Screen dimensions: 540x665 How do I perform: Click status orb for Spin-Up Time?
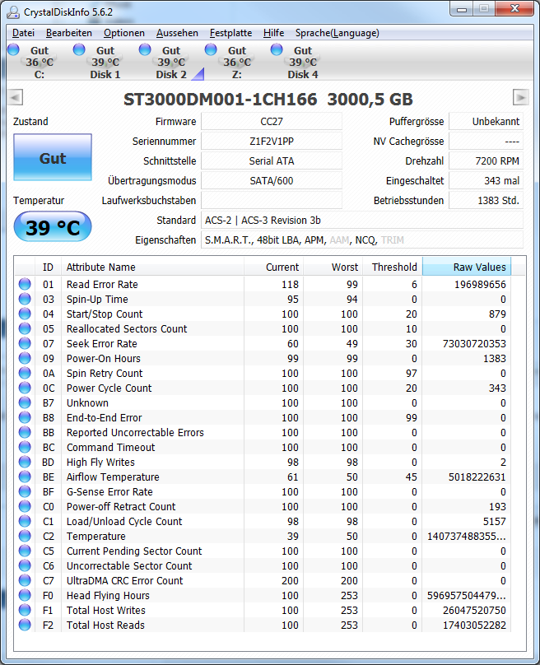pos(25,299)
